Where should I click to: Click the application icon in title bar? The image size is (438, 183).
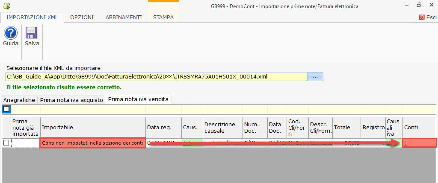point(6,6)
